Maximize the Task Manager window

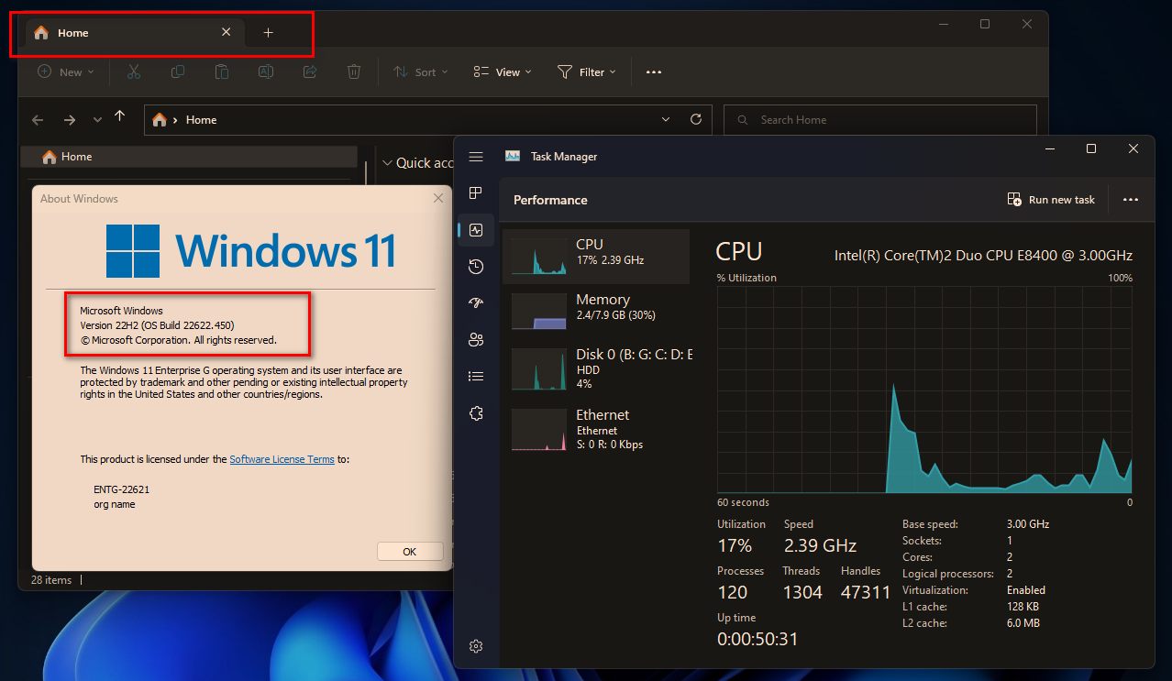[1091, 148]
